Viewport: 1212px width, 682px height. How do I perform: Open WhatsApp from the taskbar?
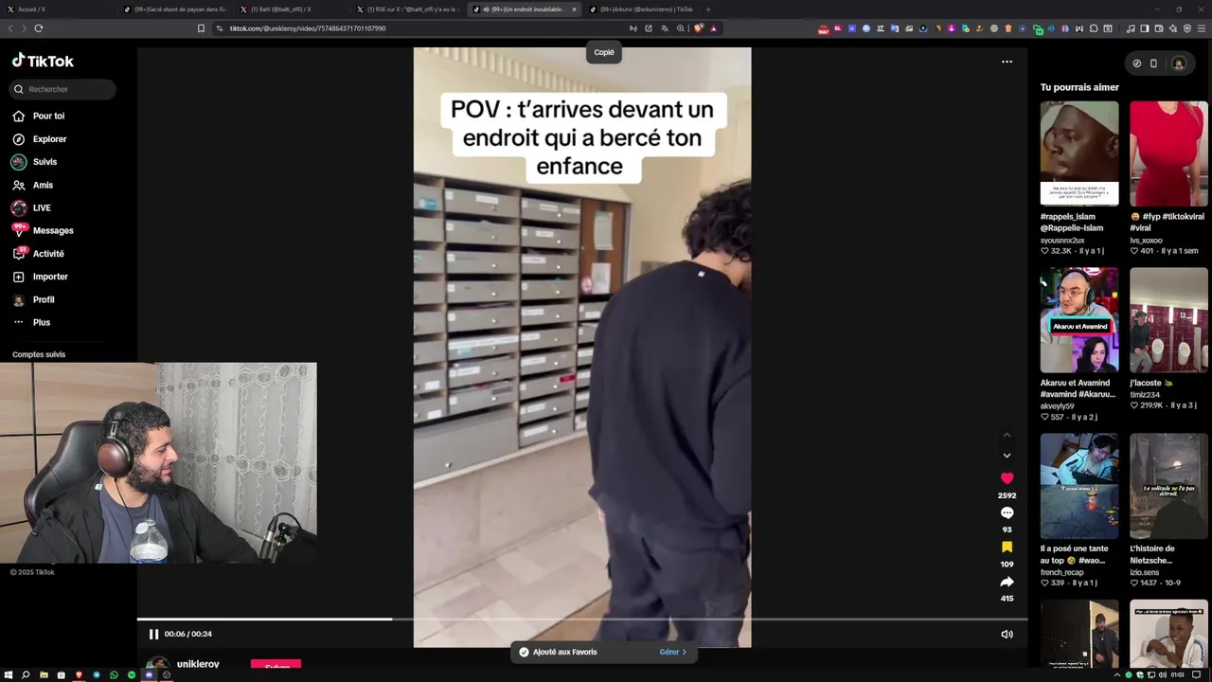(x=114, y=675)
